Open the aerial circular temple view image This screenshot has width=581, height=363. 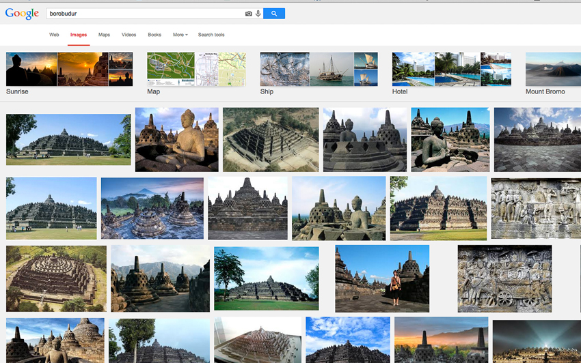click(x=56, y=278)
